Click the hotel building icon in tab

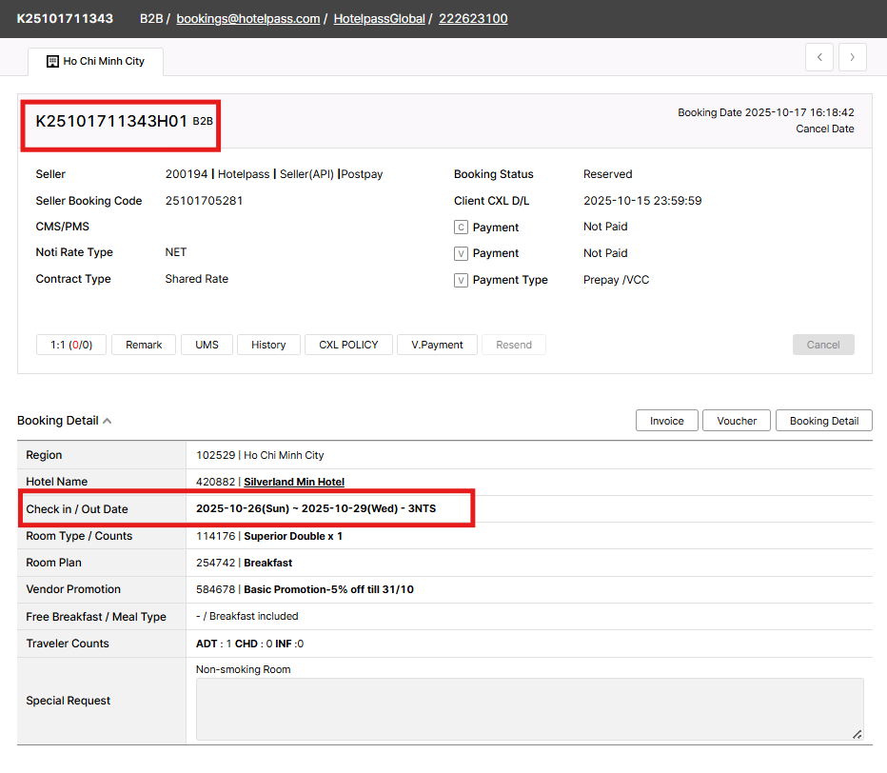(52, 61)
